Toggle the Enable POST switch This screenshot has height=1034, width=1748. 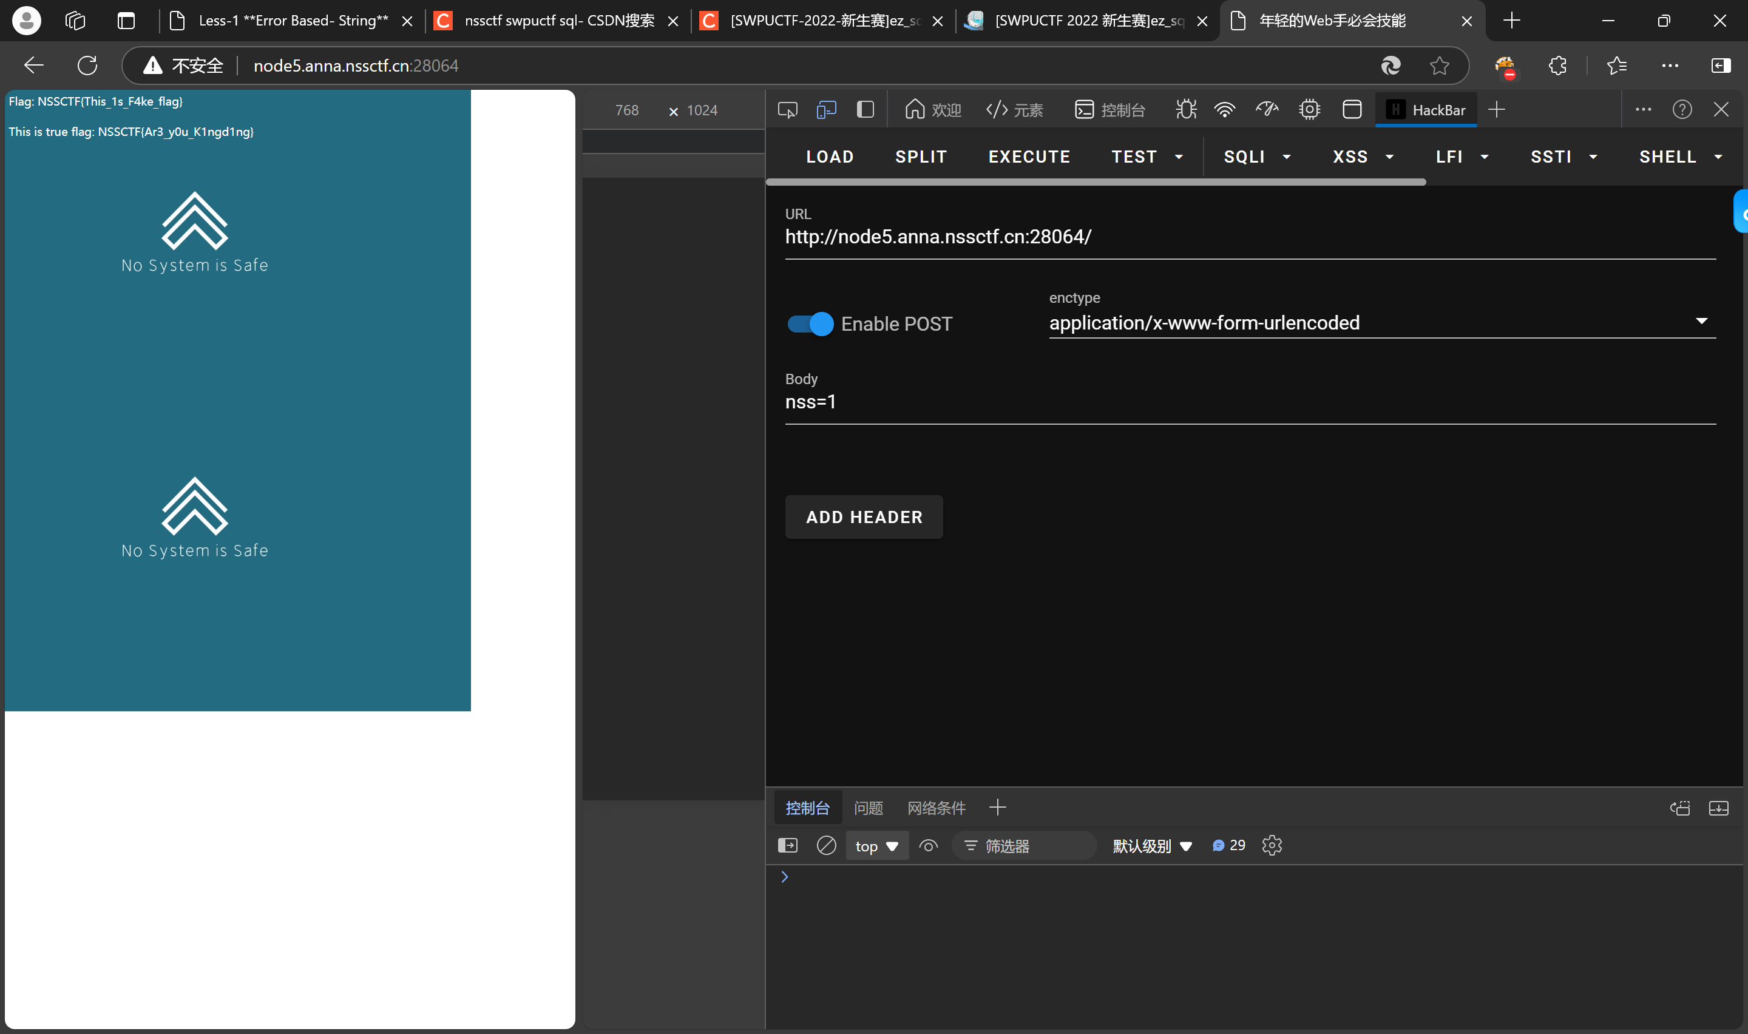[810, 324]
